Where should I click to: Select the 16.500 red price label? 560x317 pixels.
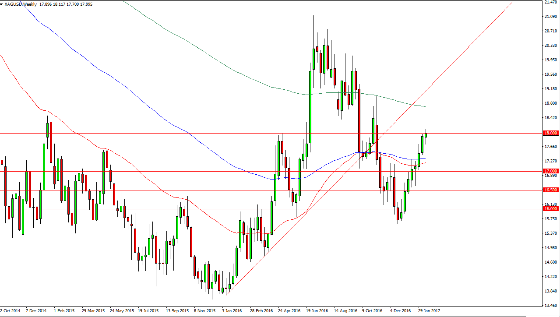[550, 190]
